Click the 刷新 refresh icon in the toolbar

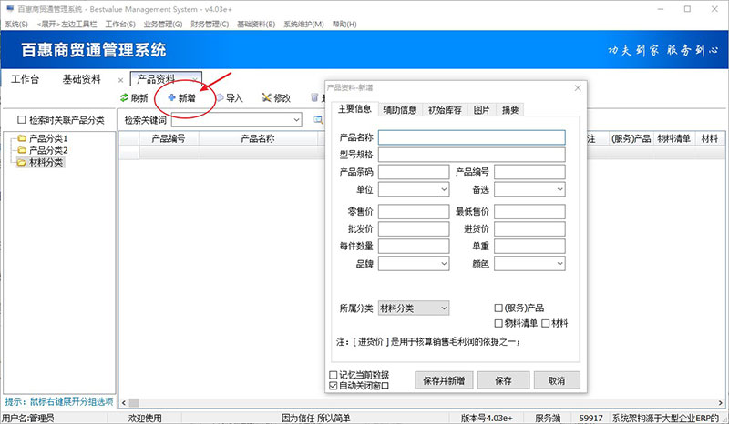tap(124, 97)
